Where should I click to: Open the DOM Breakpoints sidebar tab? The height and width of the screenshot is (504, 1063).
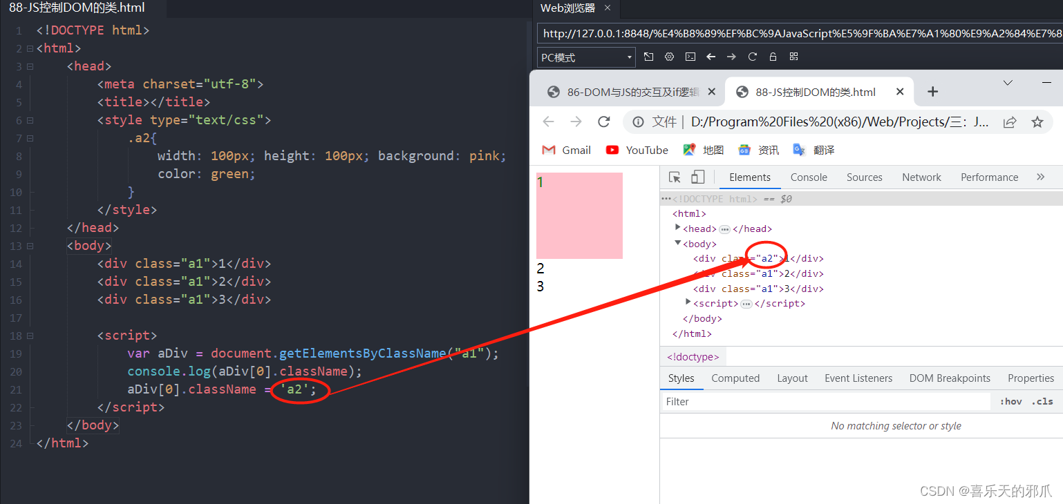click(950, 378)
